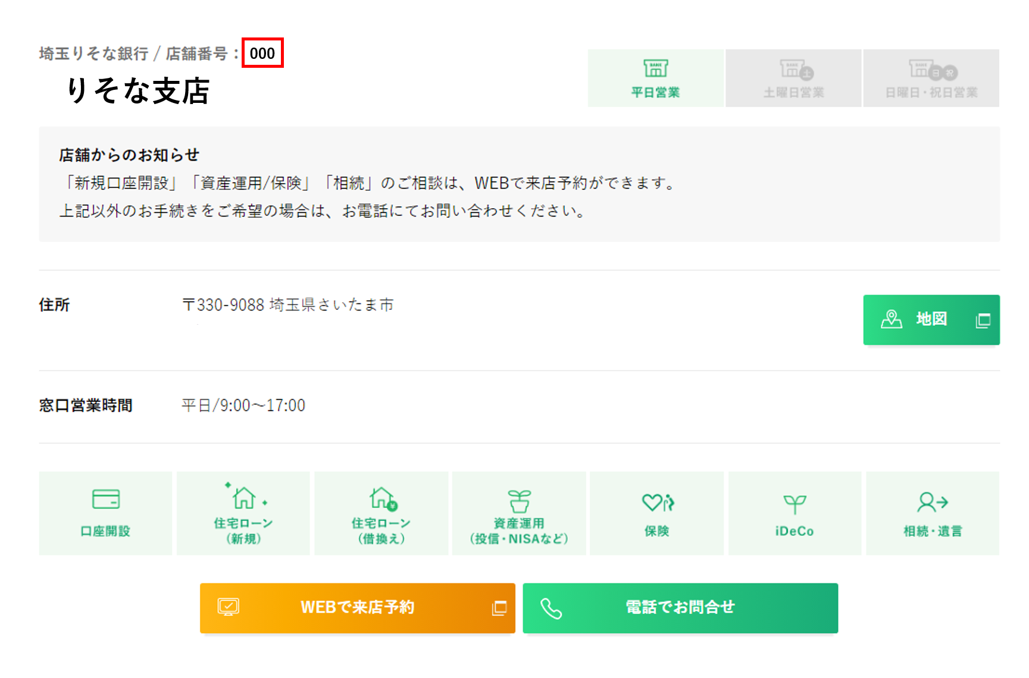Click the weekday store icon above 平日営業
The height and width of the screenshot is (678, 1029).
(x=655, y=68)
